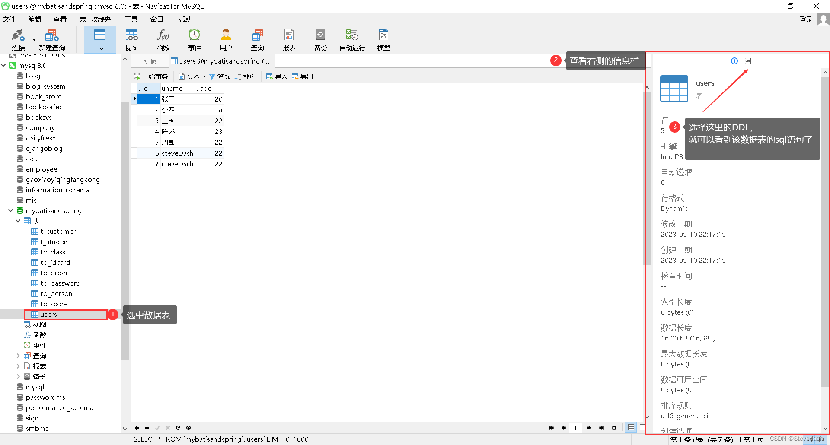Screen dimensions: 830x445
Task: Open the Backup (备份) toolbar icon
Action: tap(320, 39)
